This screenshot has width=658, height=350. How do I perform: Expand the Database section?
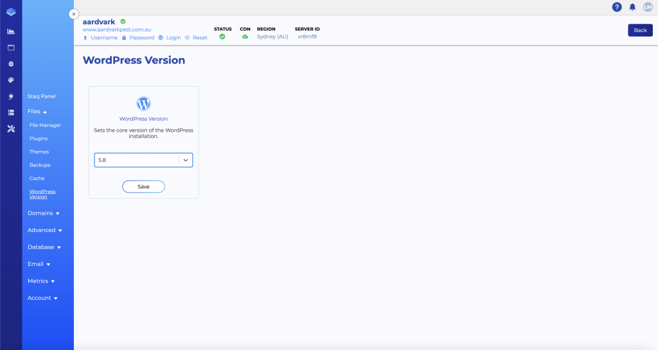point(44,247)
